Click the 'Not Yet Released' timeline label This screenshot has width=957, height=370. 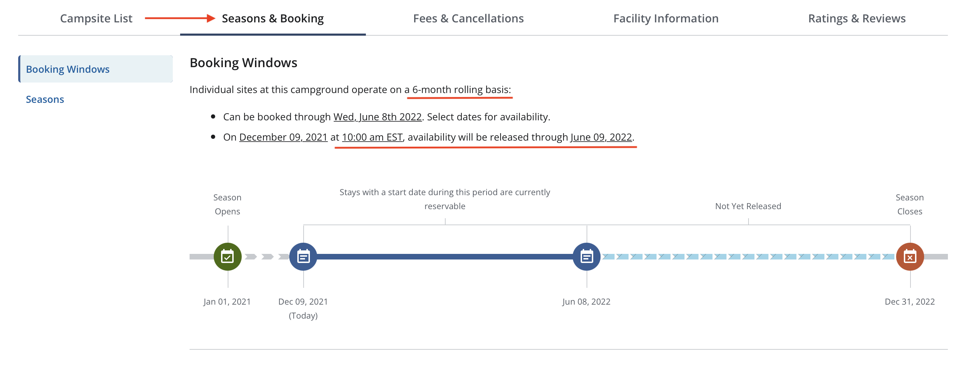[748, 206]
